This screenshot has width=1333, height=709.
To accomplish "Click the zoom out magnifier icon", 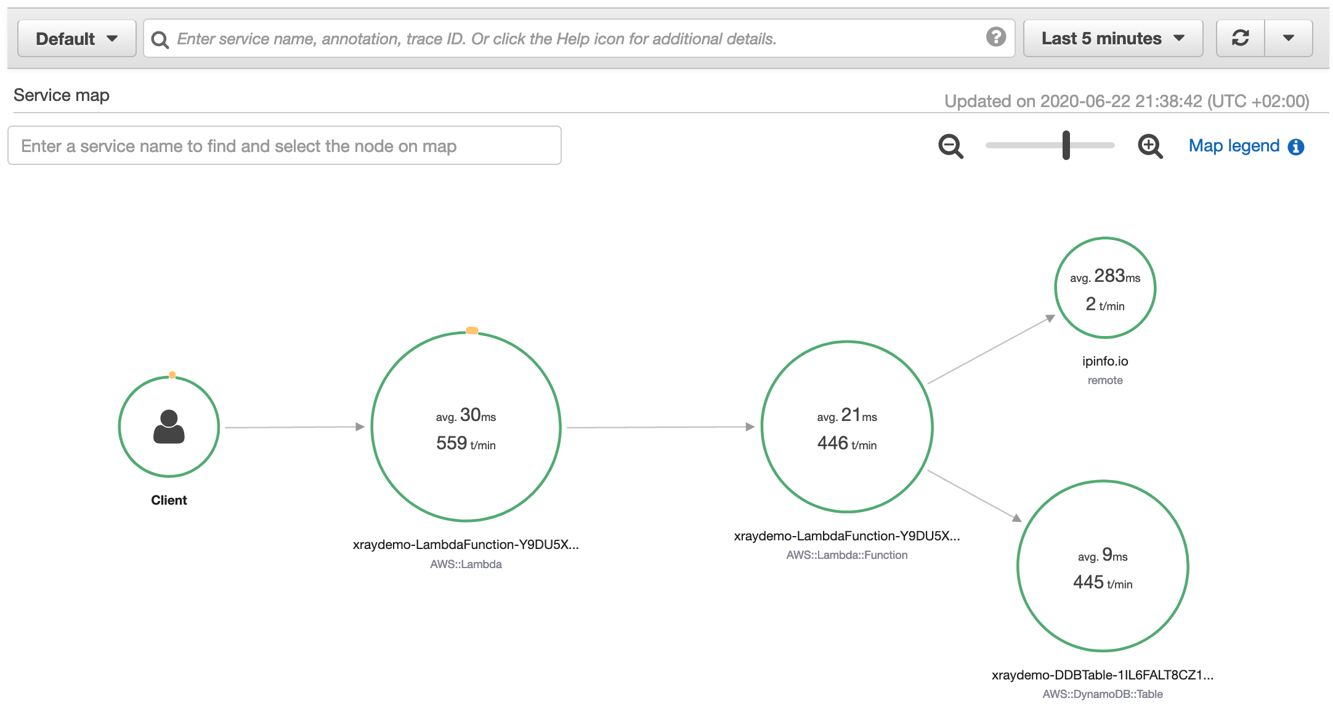I will tap(950, 146).
